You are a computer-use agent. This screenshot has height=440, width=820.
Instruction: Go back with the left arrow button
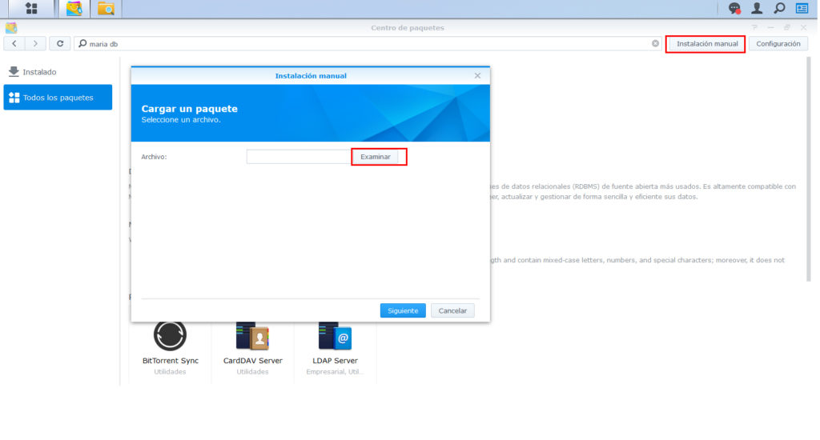(x=15, y=44)
